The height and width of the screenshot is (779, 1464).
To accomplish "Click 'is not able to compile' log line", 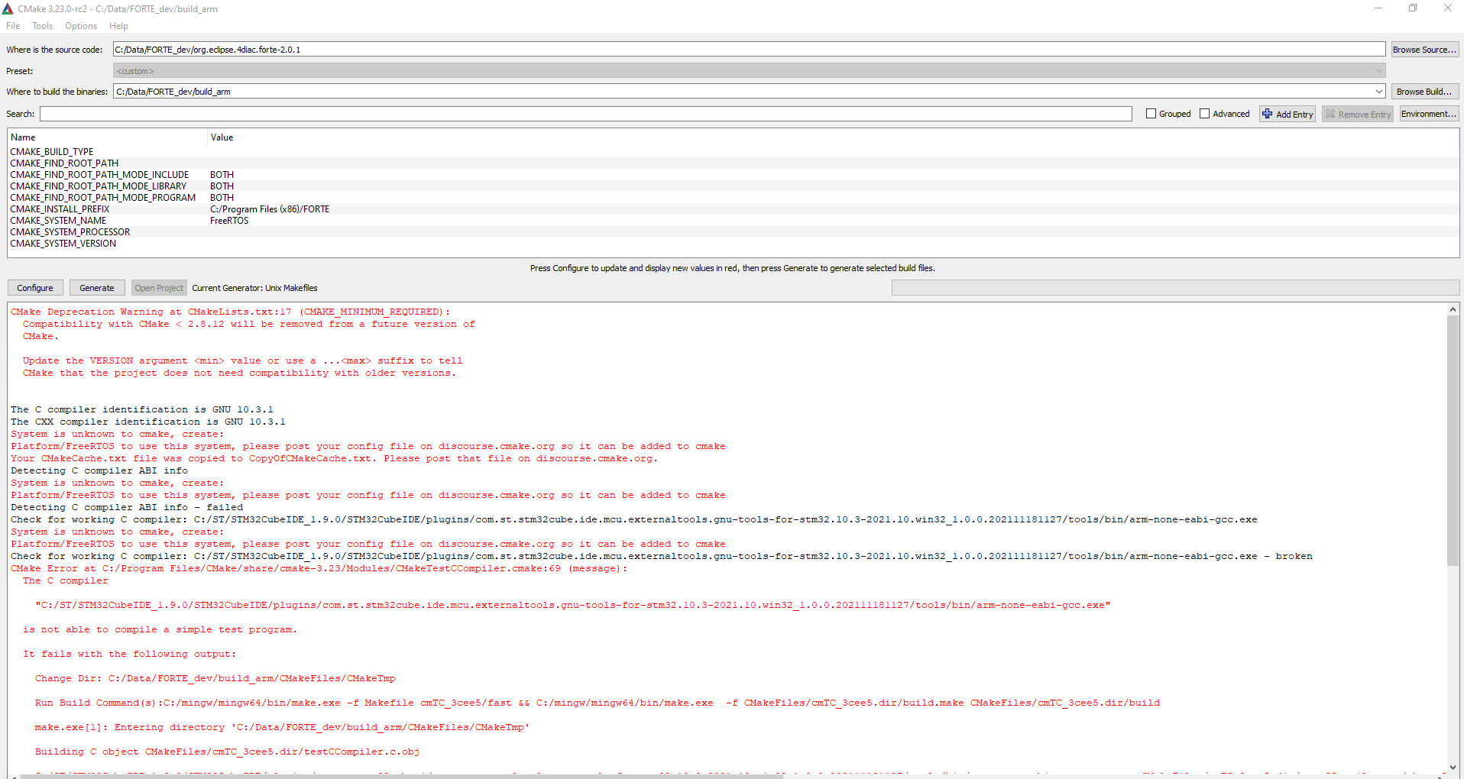I will 160,629.
